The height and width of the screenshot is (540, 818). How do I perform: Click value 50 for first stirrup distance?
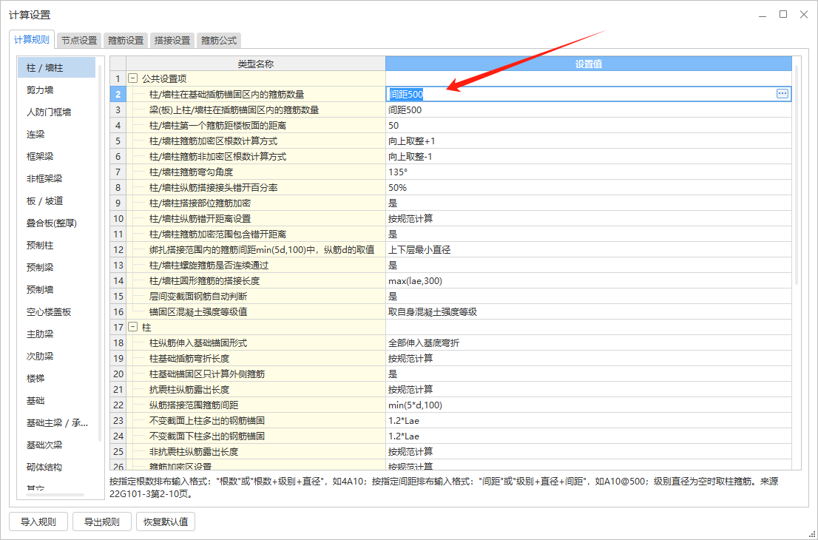(x=589, y=125)
